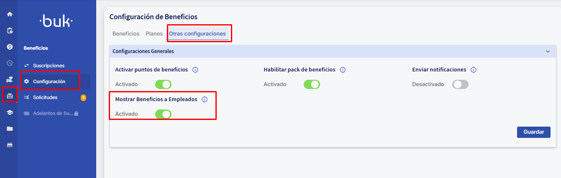The height and width of the screenshot is (178, 561).
Task: Open the home icon in sidebar
Action: (x=10, y=14)
